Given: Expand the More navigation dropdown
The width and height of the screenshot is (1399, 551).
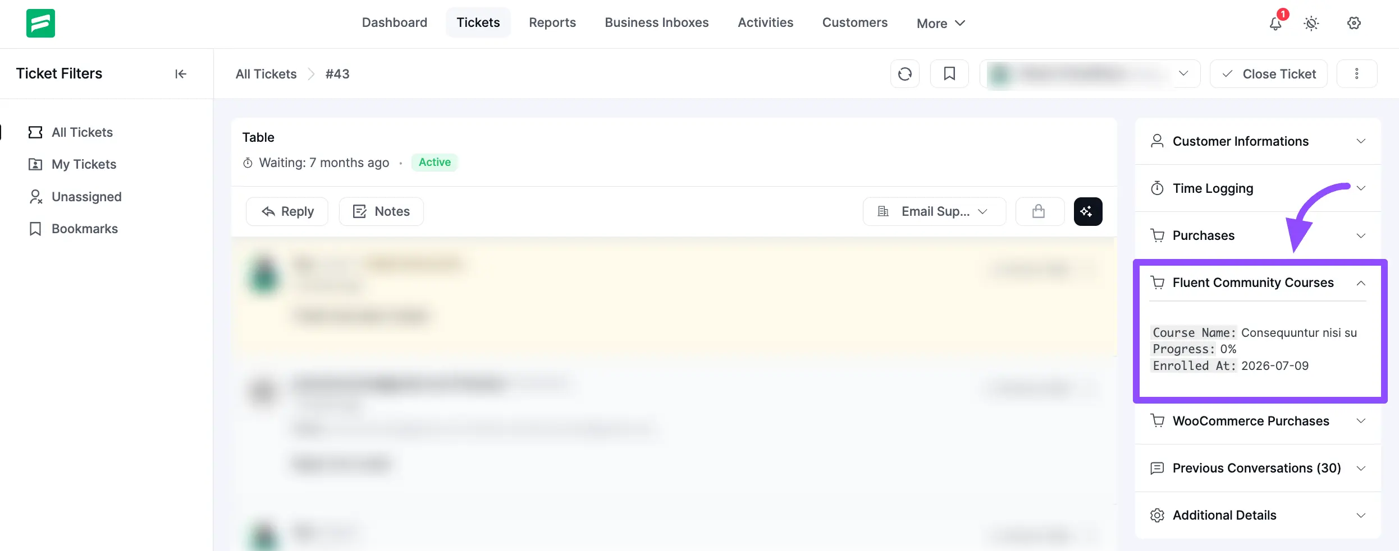Looking at the screenshot, I should point(941,23).
